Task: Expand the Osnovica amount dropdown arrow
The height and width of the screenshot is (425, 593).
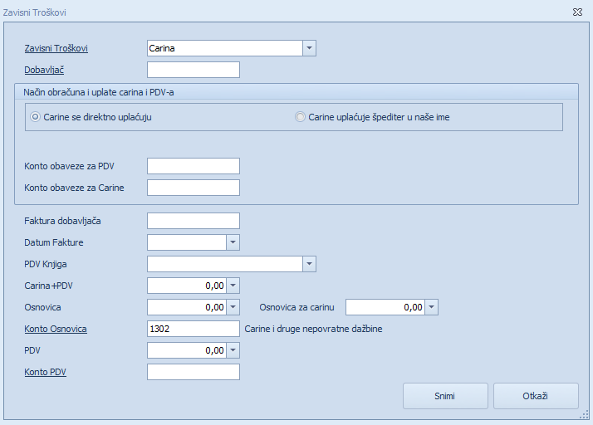Action: tap(233, 307)
